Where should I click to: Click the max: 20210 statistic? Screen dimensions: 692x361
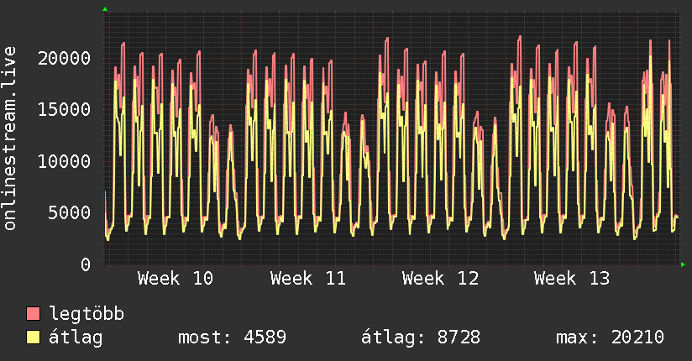(x=610, y=337)
